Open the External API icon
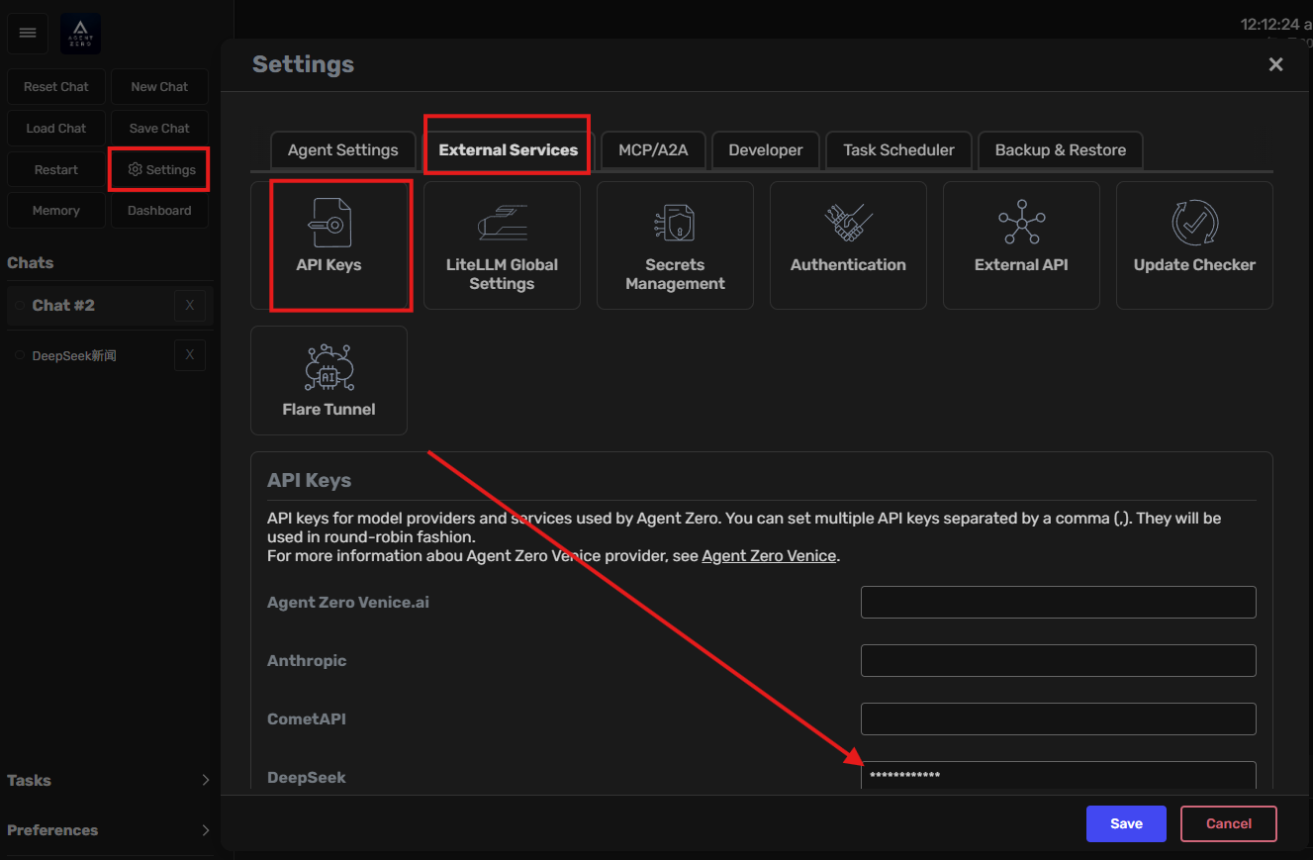Image resolution: width=1313 pixels, height=860 pixels. [x=1021, y=224]
